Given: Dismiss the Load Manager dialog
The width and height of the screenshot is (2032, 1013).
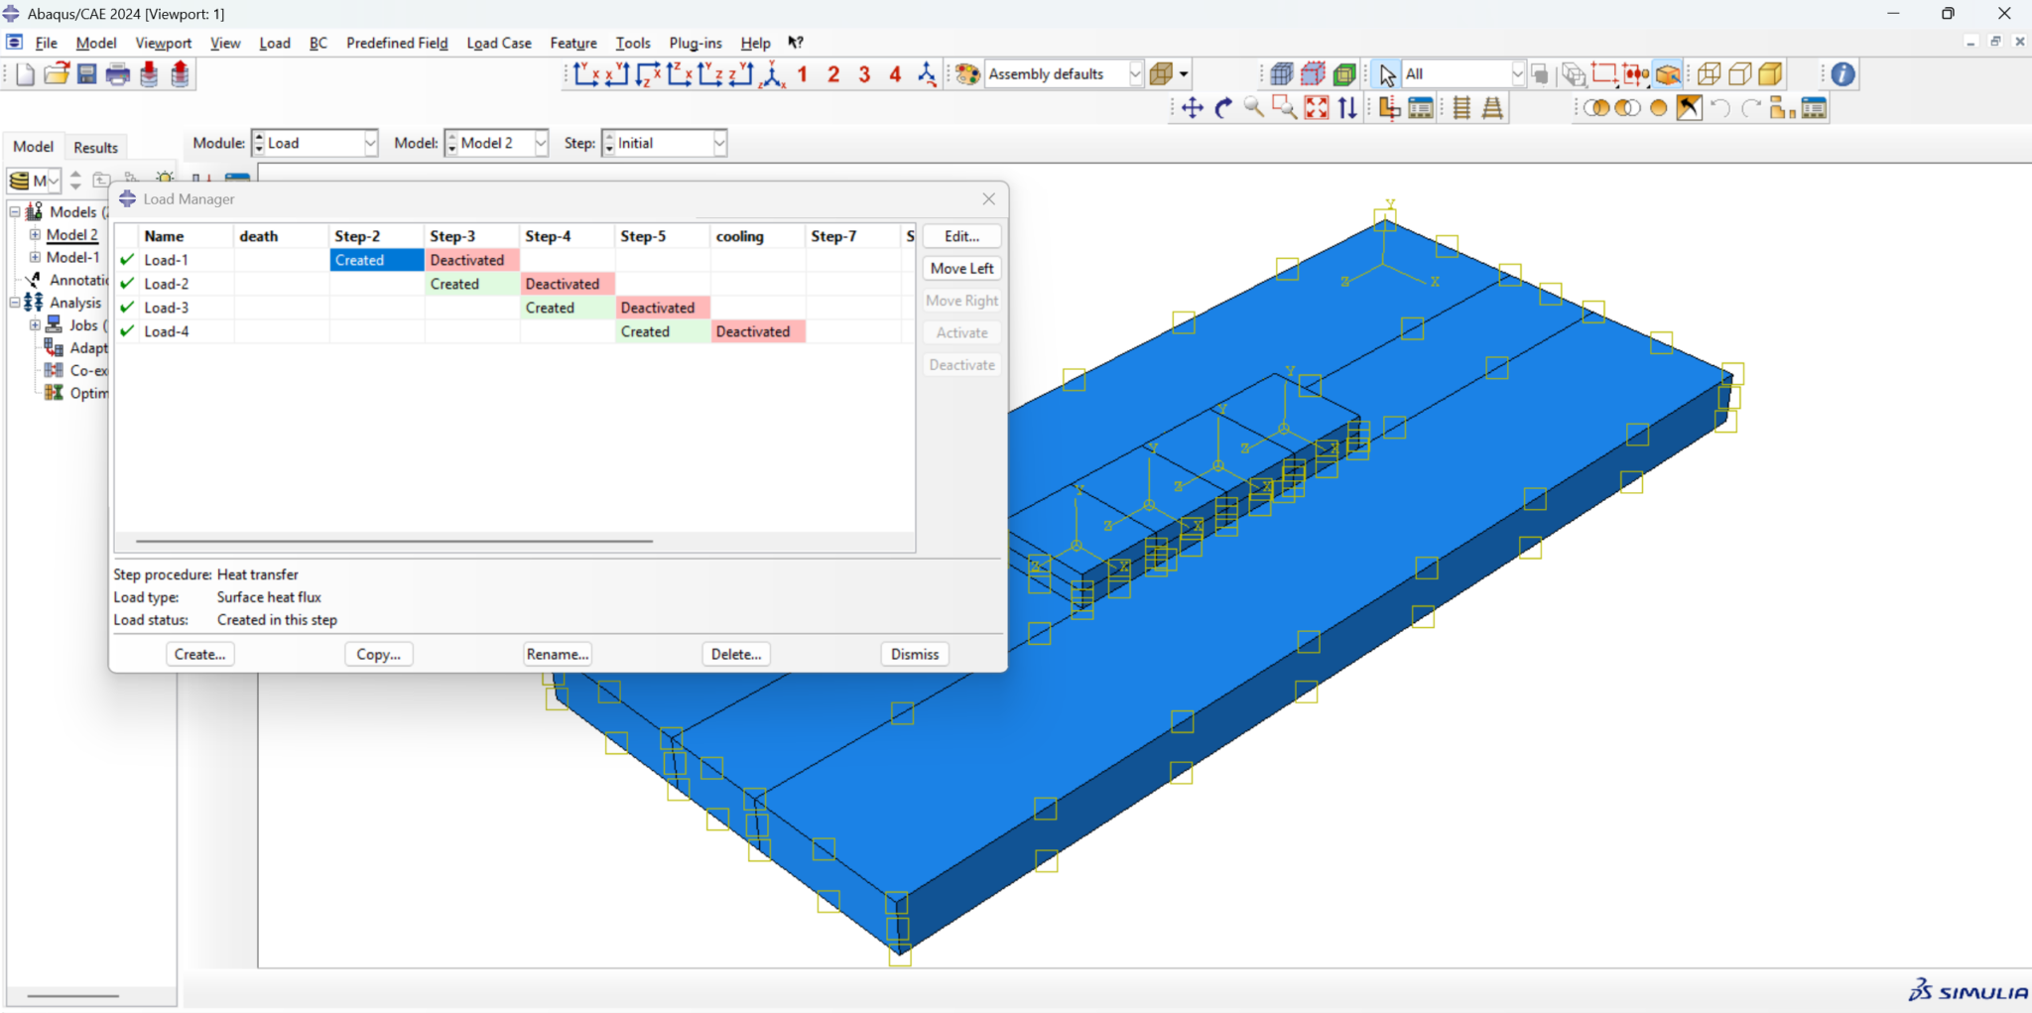Looking at the screenshot, I should click(914, 653).
